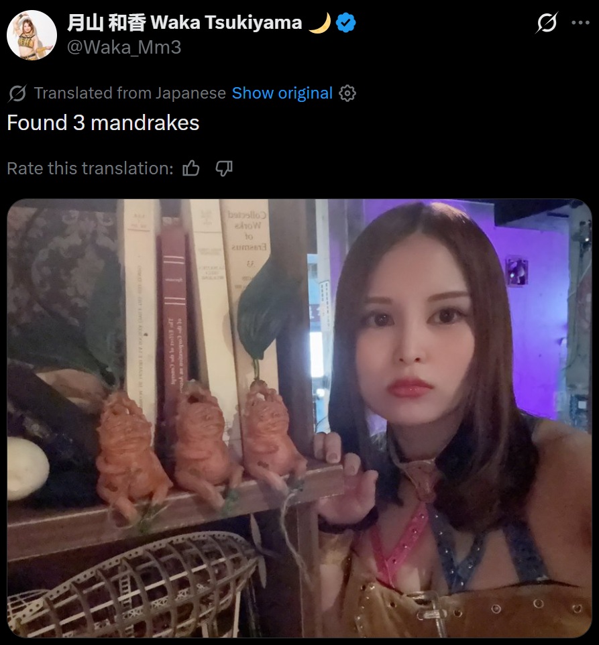Click the white wire basket in the photo
599x645 pixels.
click(x=131, y=584)
